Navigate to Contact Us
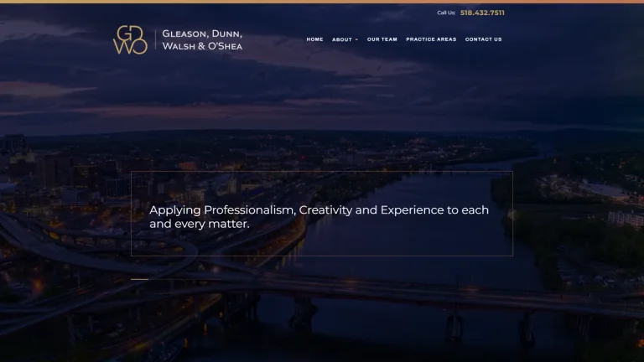This screenshot has width=644, height=362. pyautogui.click(x=483, y=39)
